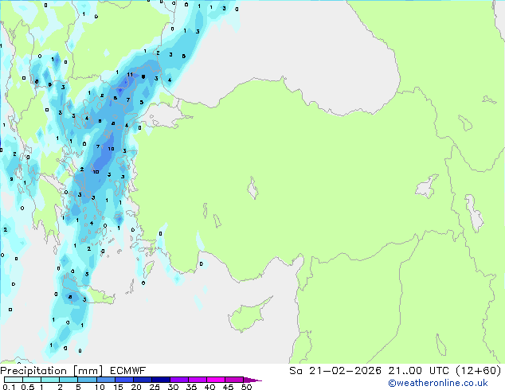Click the legend label '20'
This screenshot has height=390, width=505.
(136, 387)
